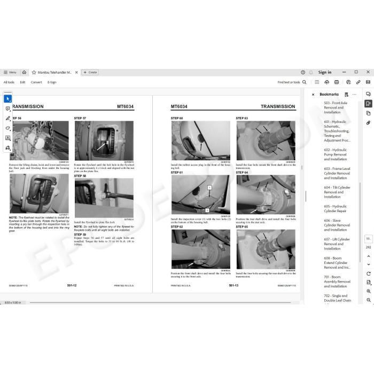
Task: Zoom out with magnifier minus icon
Action: [x=369, y=300]
